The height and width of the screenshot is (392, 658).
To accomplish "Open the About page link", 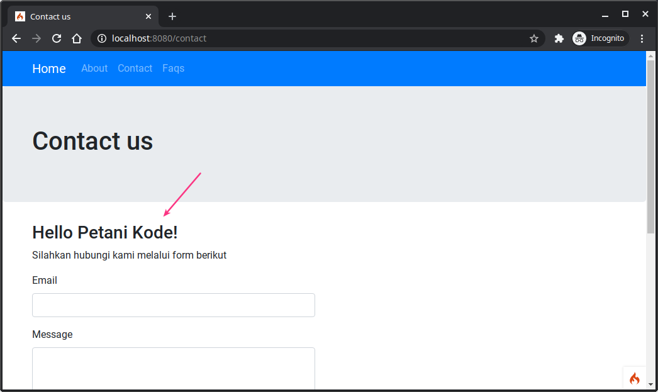I will pos(94,69).
